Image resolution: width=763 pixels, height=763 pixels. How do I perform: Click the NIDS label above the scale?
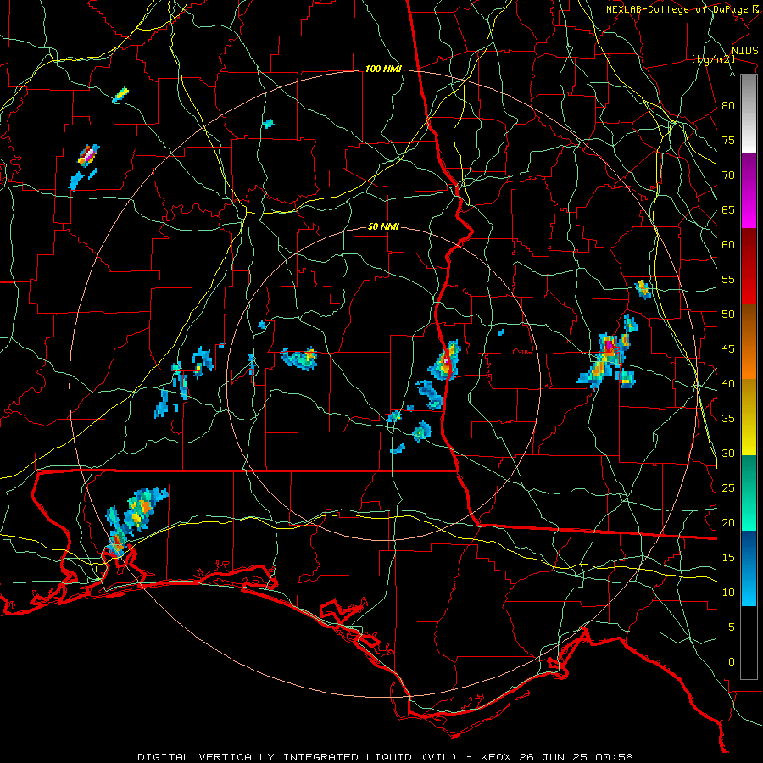[x=744, y=50]
